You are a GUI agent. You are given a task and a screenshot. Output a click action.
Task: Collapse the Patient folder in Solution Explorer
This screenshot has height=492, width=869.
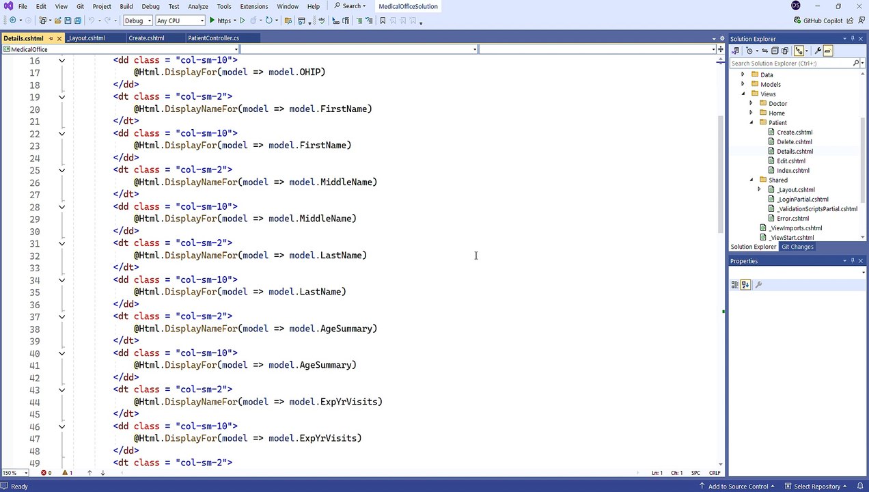coord(751,122)
